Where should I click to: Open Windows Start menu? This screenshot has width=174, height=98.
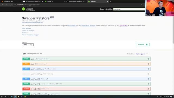click(x=2, y=97)
